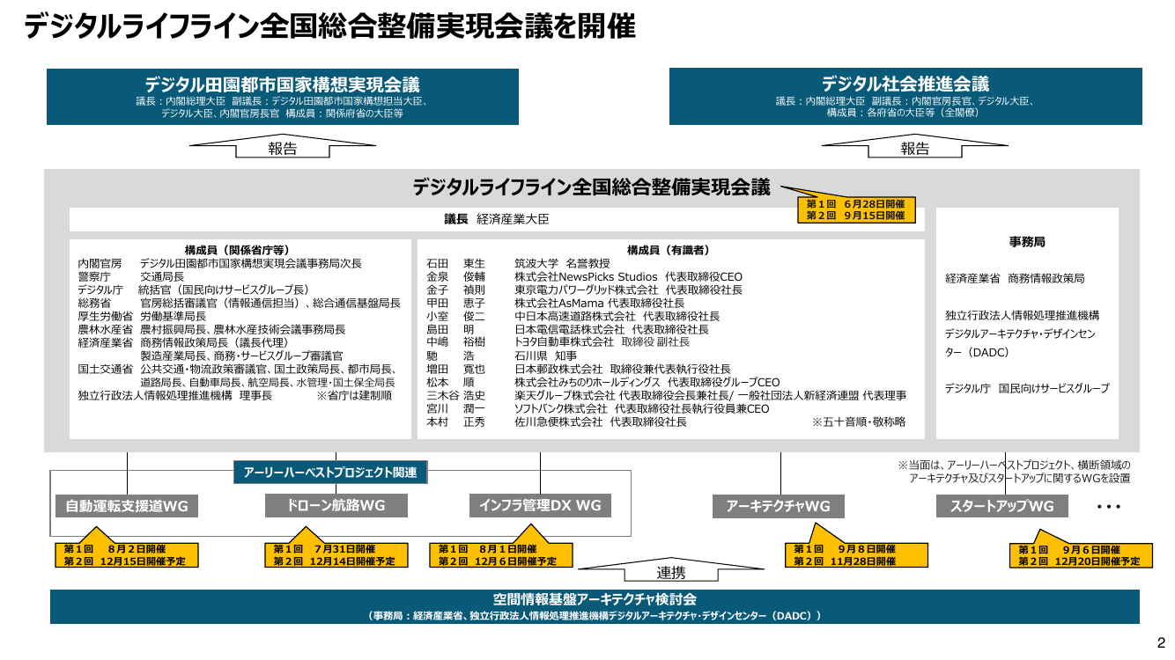Click callout 第1回 9月6日開催
This screenshot has height=660, width=1175.
tap(1082, 554)
